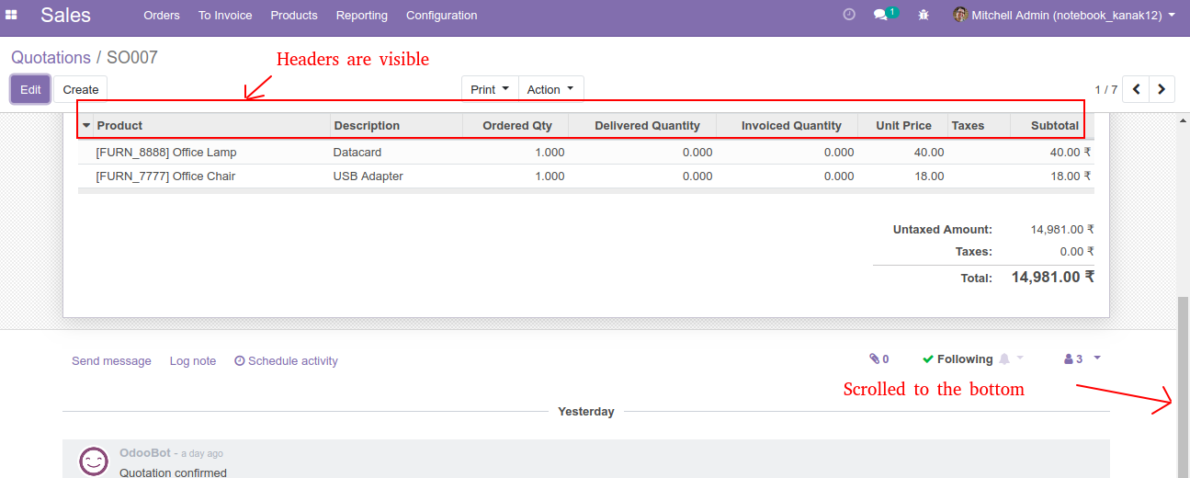The height and width of the screenshot is (478, 1190).
Task: Open the apps grid menu icon
Action: point(11,16)
